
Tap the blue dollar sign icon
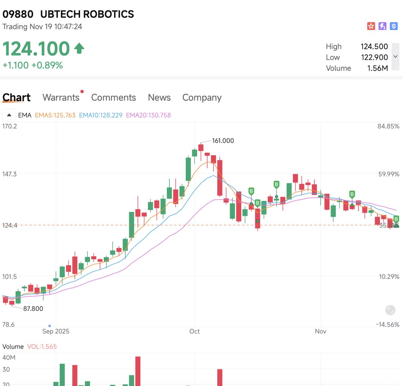pyautogui.click(x=393, y=26)
